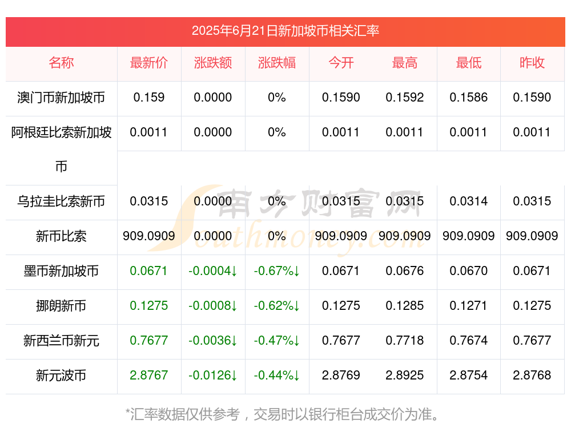Viewport: 571px width, 432px height.
Task: Click lowest value 2.8754
Action: pos(469,375)
